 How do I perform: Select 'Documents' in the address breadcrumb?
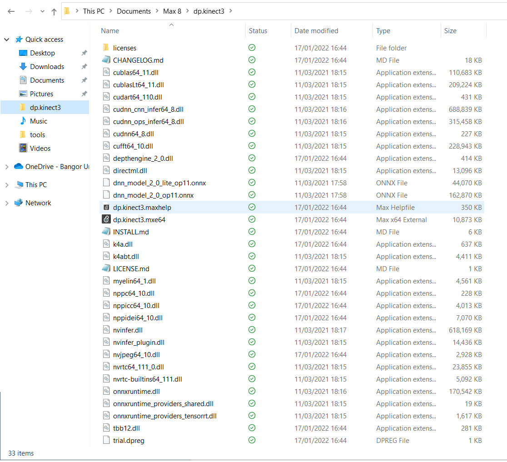point(134,11)
